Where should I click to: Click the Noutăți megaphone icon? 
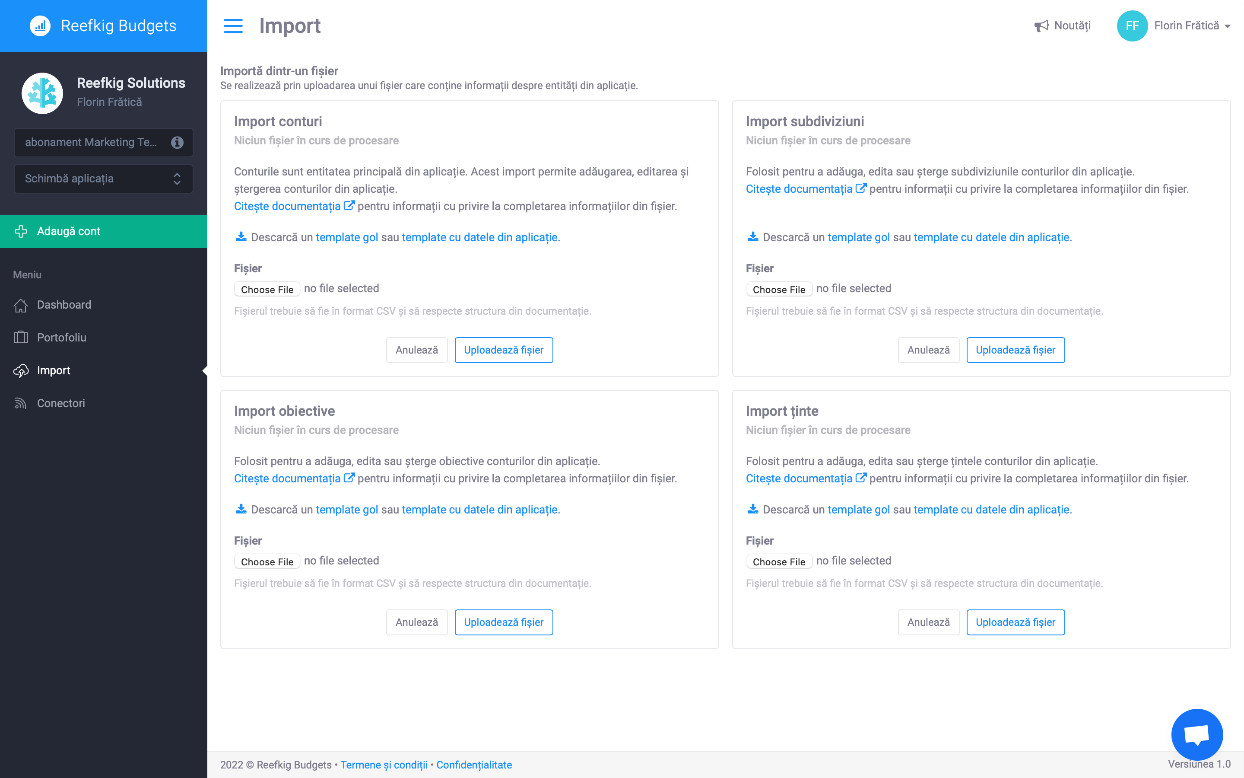(x=1041, y=26)
